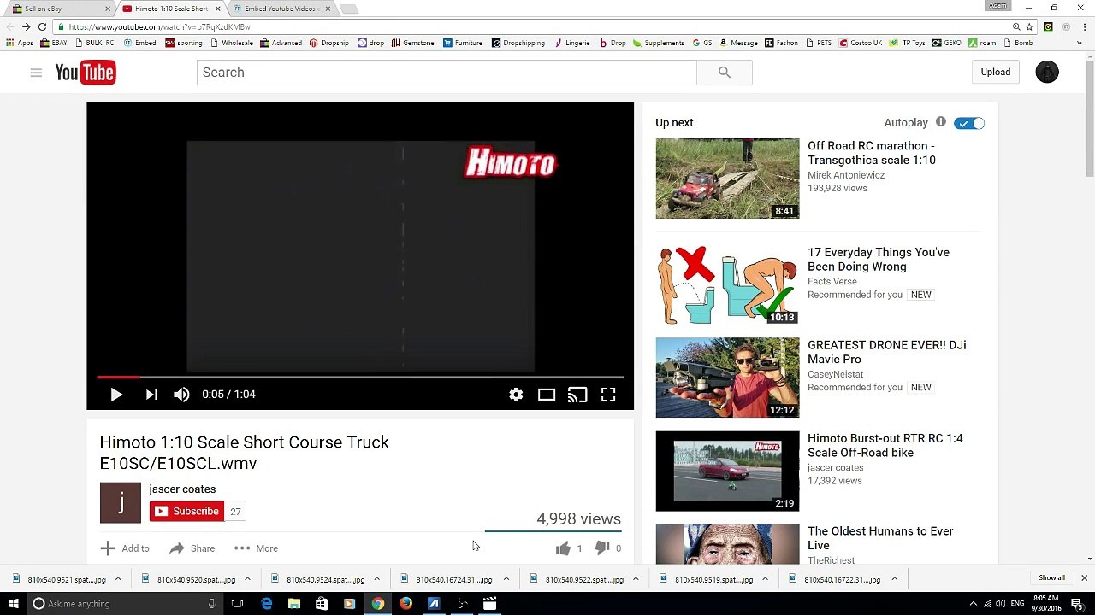The image size is (1095, 615).
Task: Play the Himoto video
Action: pyautogui.click(x=116, y=395)
